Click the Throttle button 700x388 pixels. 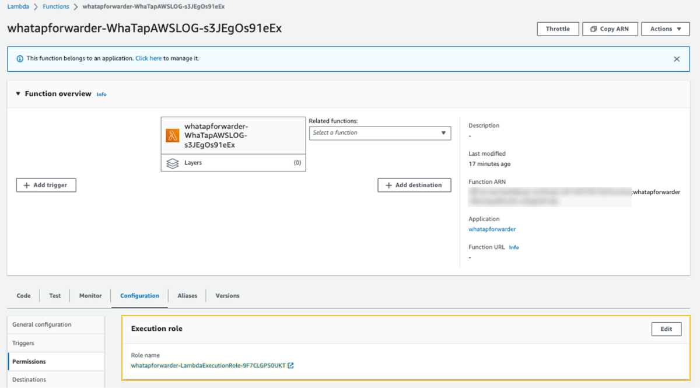tap(558, 29)
